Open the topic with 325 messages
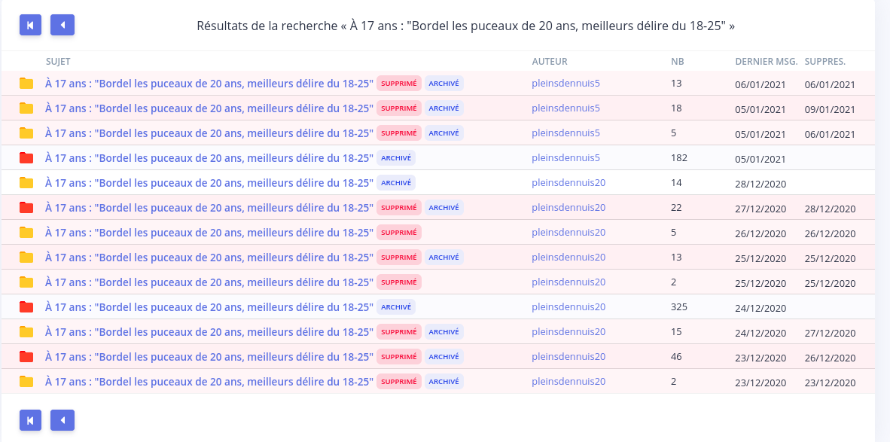890x442 pixels. coord(209,307)
